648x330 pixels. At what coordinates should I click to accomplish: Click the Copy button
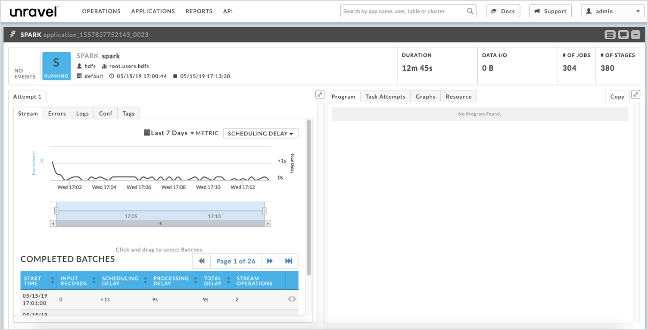pyautogui.click(x=617, y=97)
